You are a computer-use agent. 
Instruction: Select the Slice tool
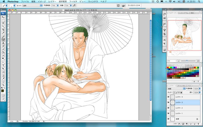click(3, 33)
